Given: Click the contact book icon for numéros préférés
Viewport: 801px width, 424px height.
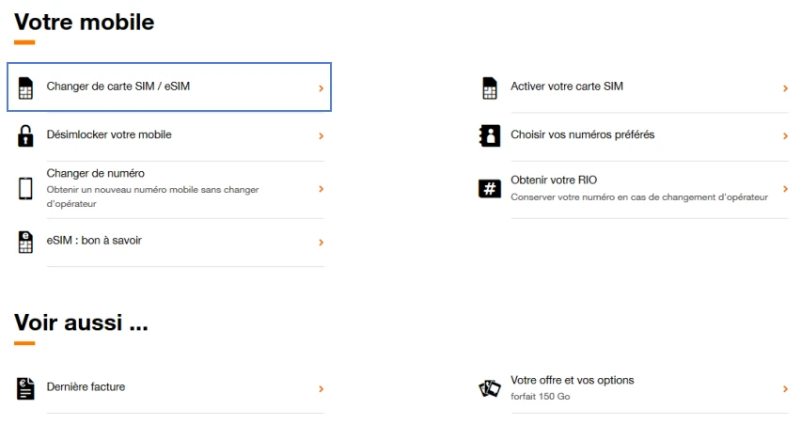Looking at the screenshot, I should coord(490,136).
